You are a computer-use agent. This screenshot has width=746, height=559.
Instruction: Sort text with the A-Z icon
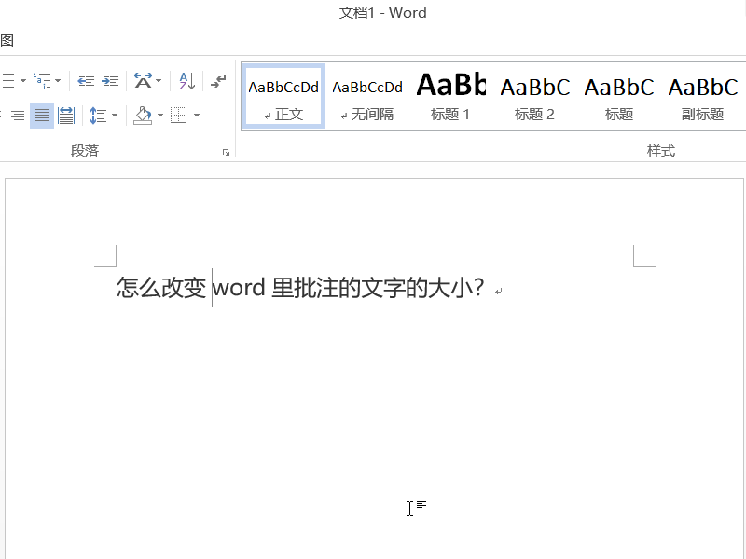187,81
